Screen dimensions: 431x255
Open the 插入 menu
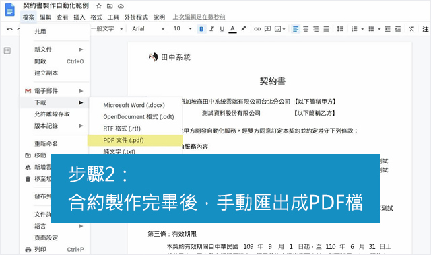pyautogui.click(x=79, y=17)
